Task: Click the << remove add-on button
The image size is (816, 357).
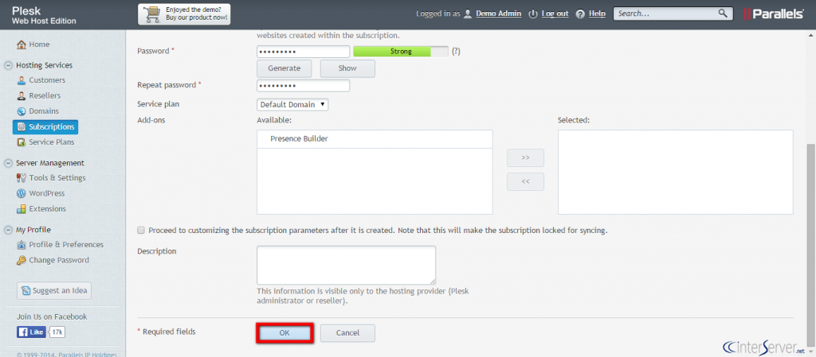Action: (526, 182)
